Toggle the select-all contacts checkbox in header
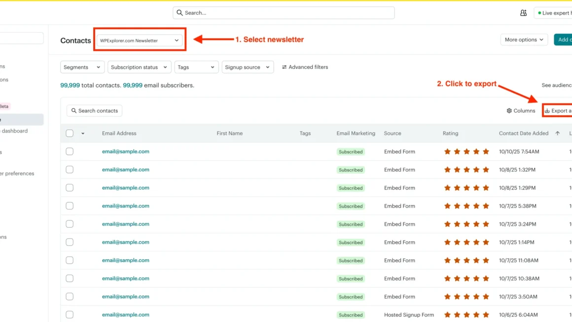Image resolution: width=572 pixels, height=322 pixels. (x=70, y=133)
